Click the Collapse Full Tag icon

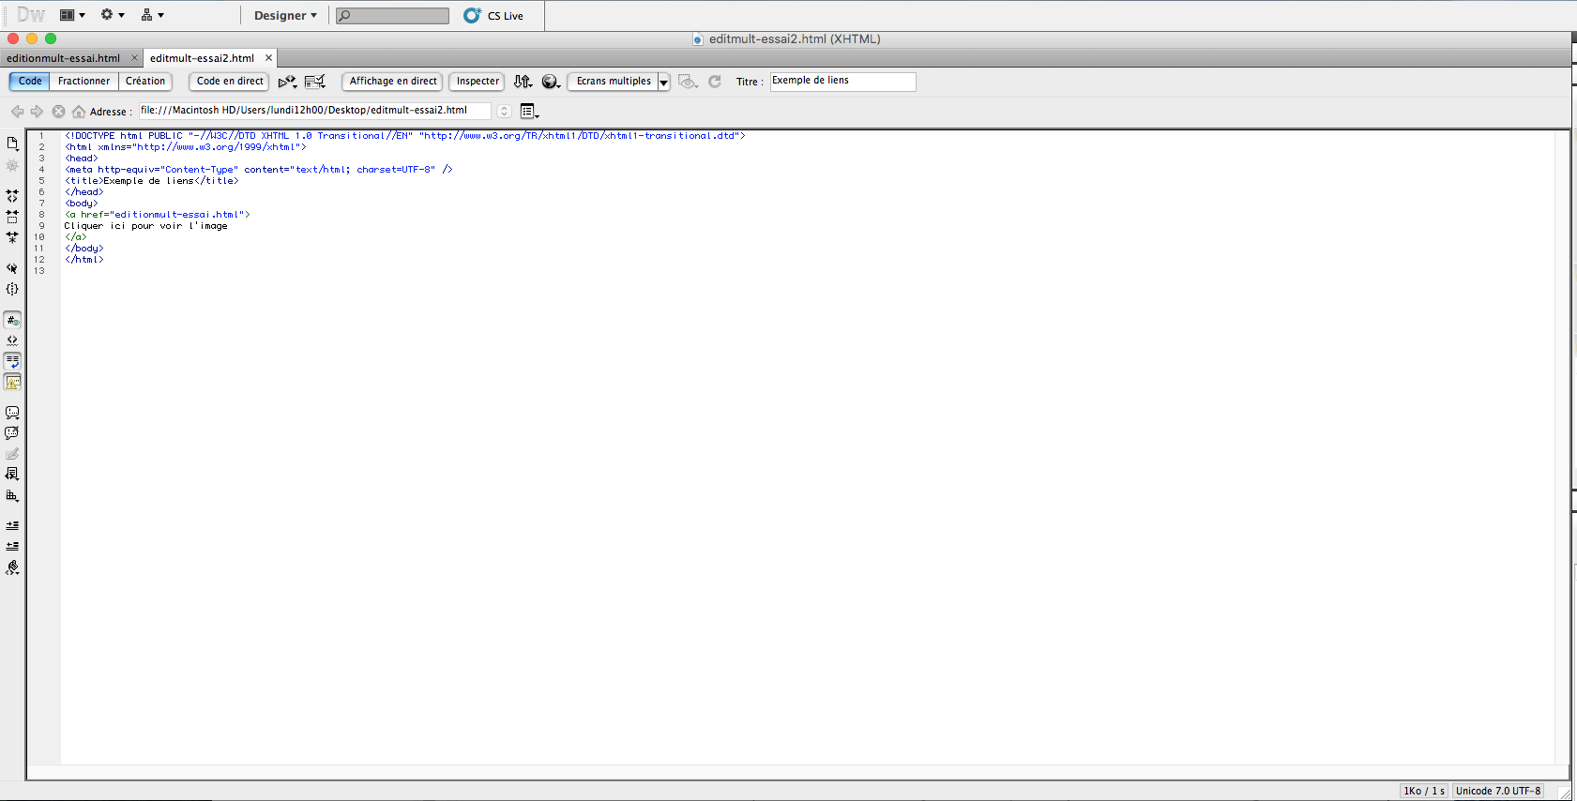(x=12, y=196)
